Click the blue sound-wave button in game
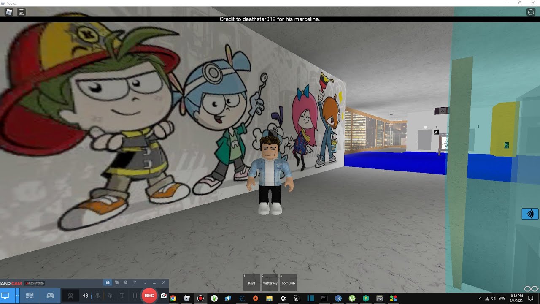 (530, 214)
